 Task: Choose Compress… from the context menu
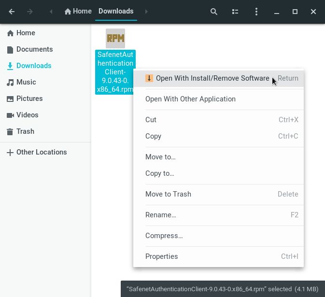click(218, 236)
